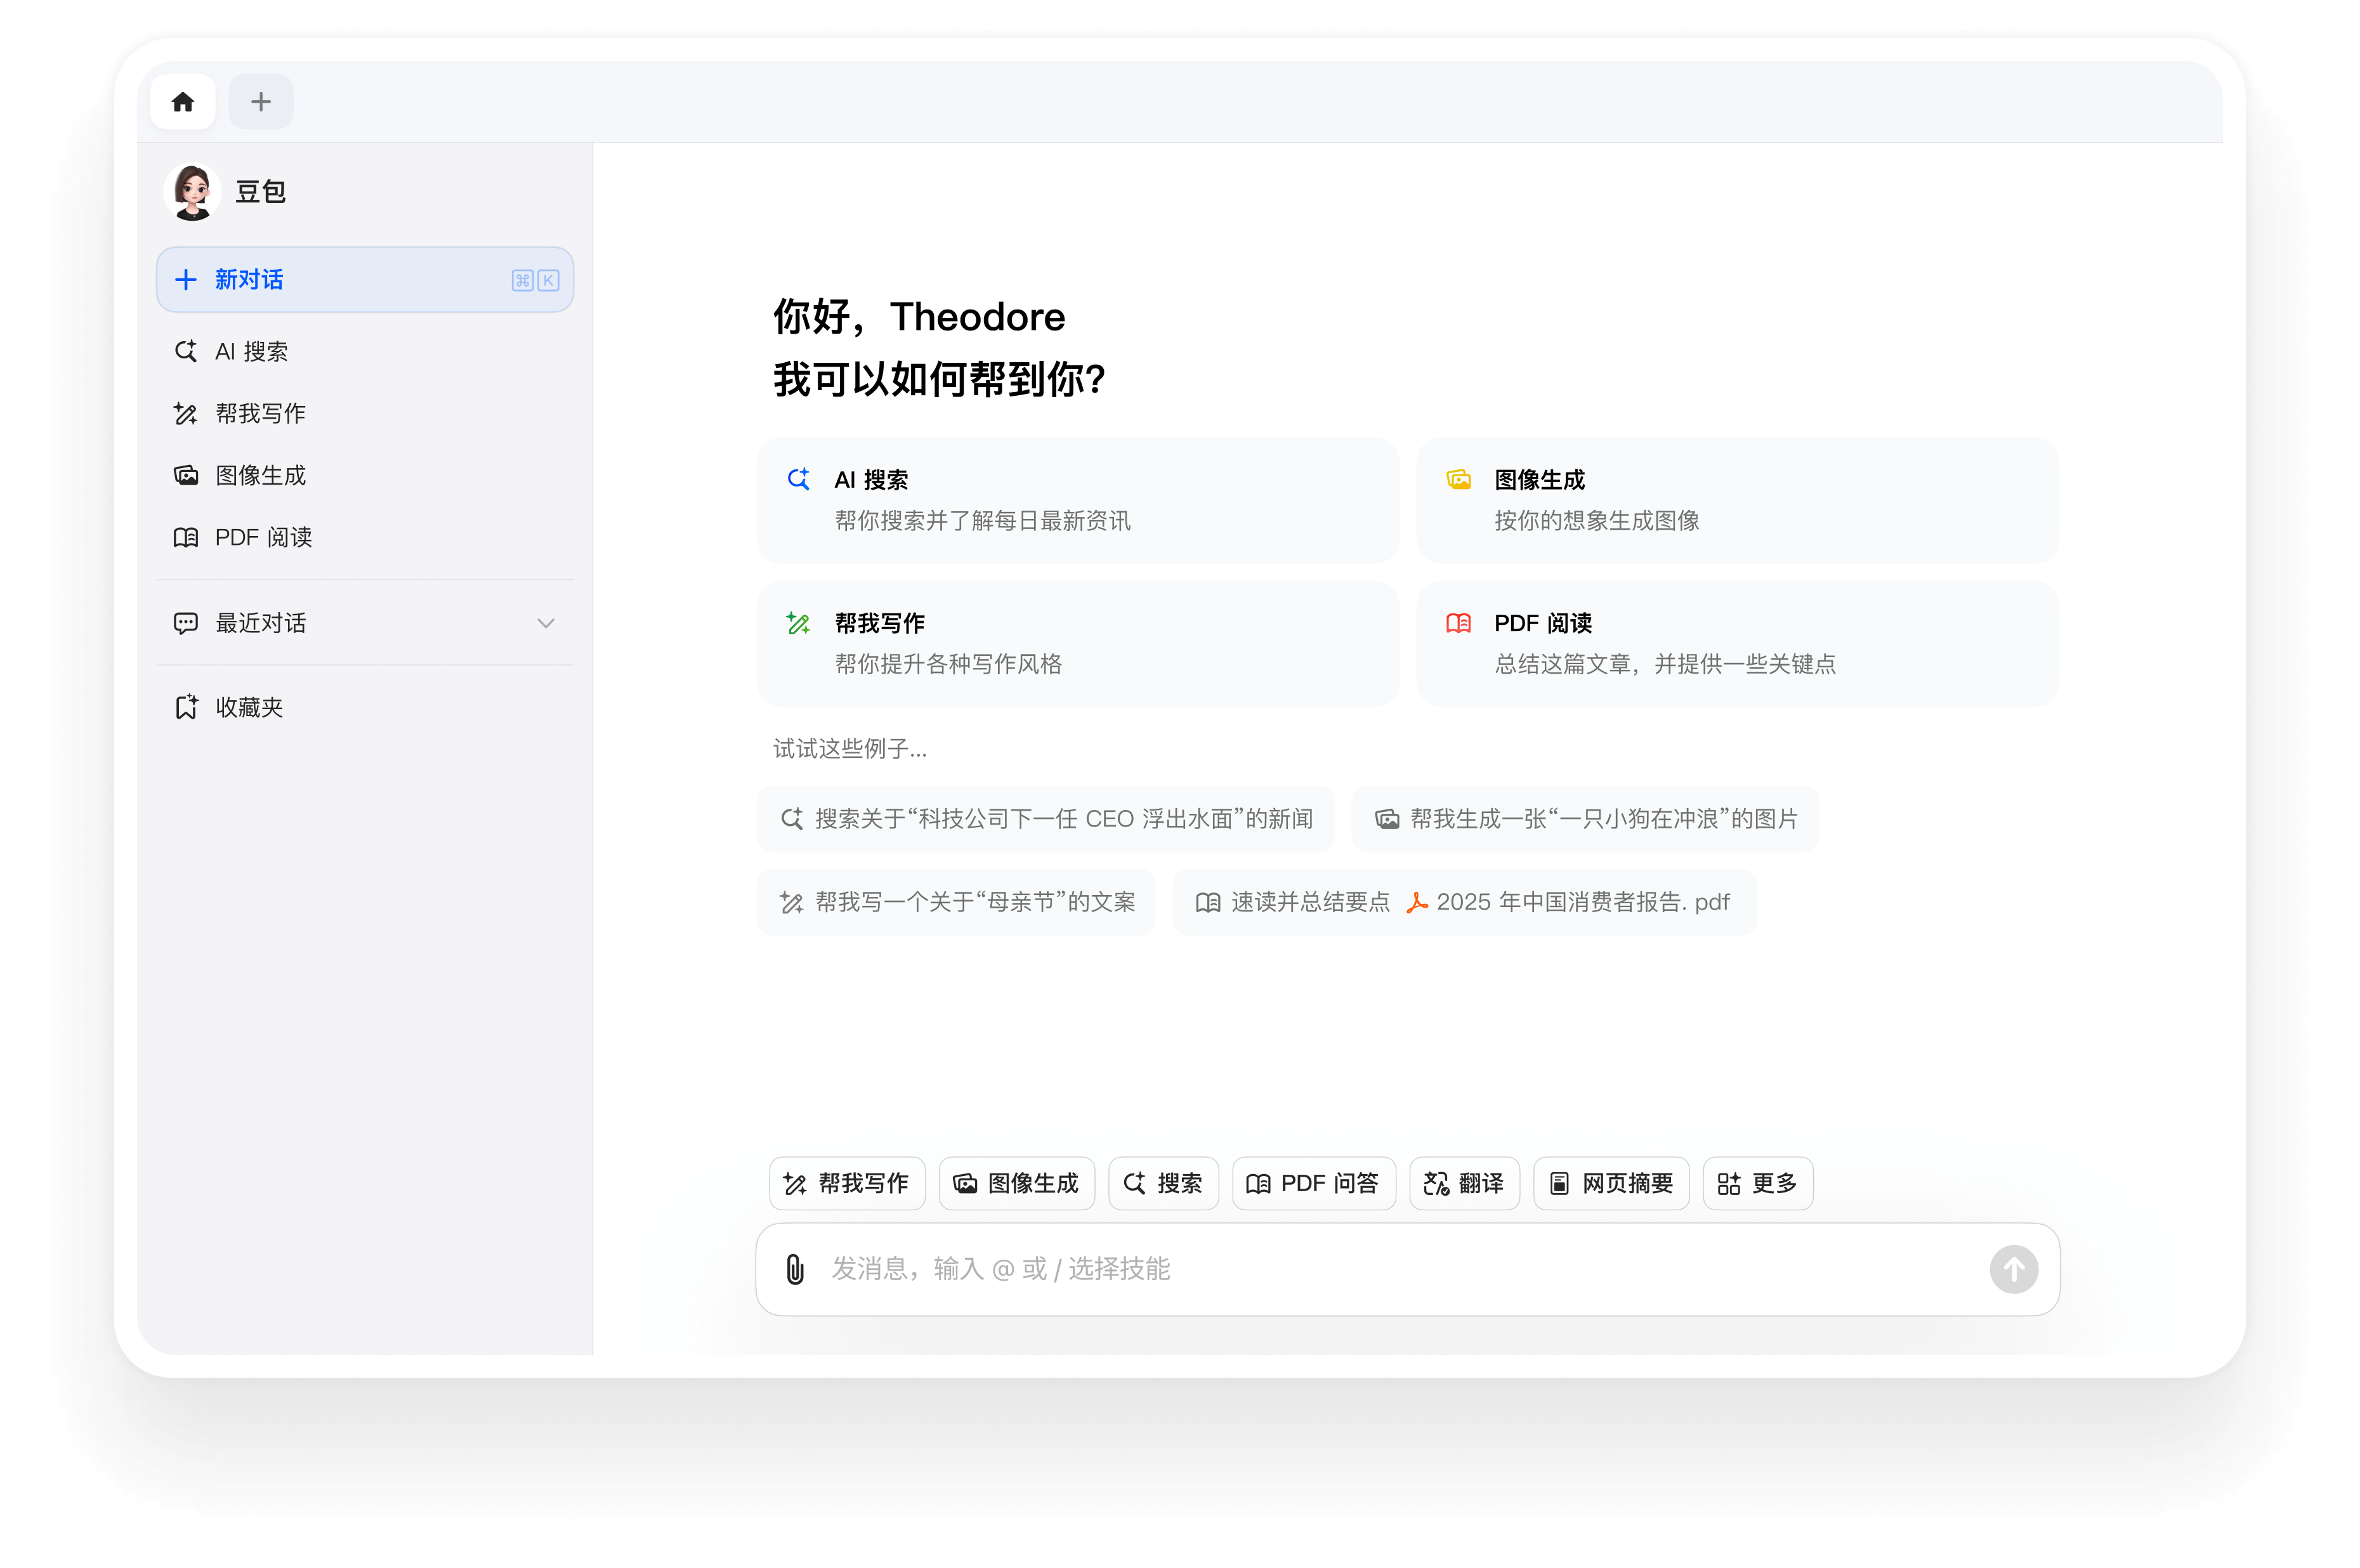Open PDF 阅读 from the sidebar
This screenshot has height=1568, width=2360.
tap(264, 537)
